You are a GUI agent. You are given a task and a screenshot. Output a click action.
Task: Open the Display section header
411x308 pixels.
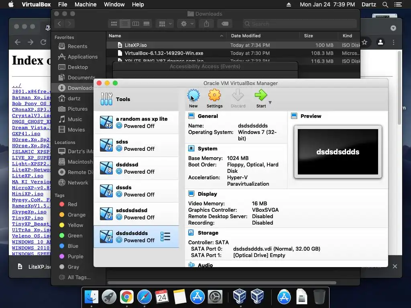pyautogui.click(x=208, y=194)
